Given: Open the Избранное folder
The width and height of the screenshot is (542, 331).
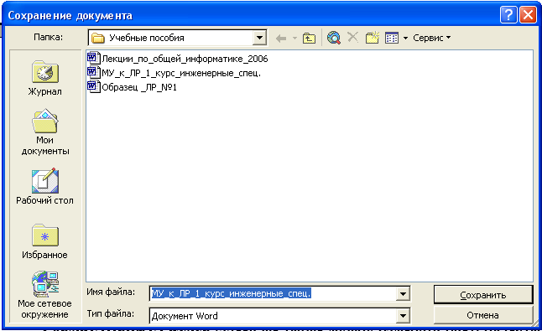Looking at the screenshot, I should point(45,241).
